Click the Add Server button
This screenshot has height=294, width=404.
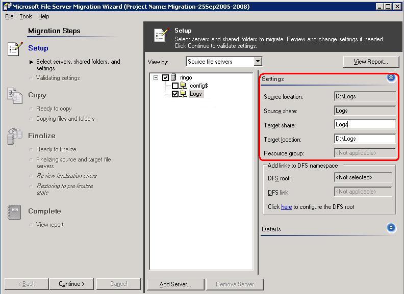point(175,284)
